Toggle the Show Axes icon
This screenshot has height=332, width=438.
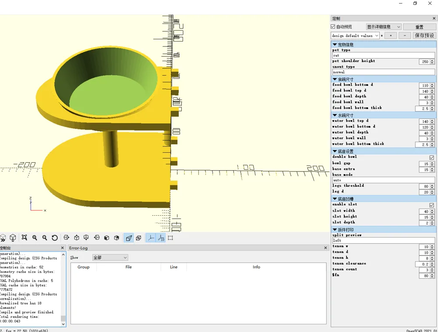point(151,238)
